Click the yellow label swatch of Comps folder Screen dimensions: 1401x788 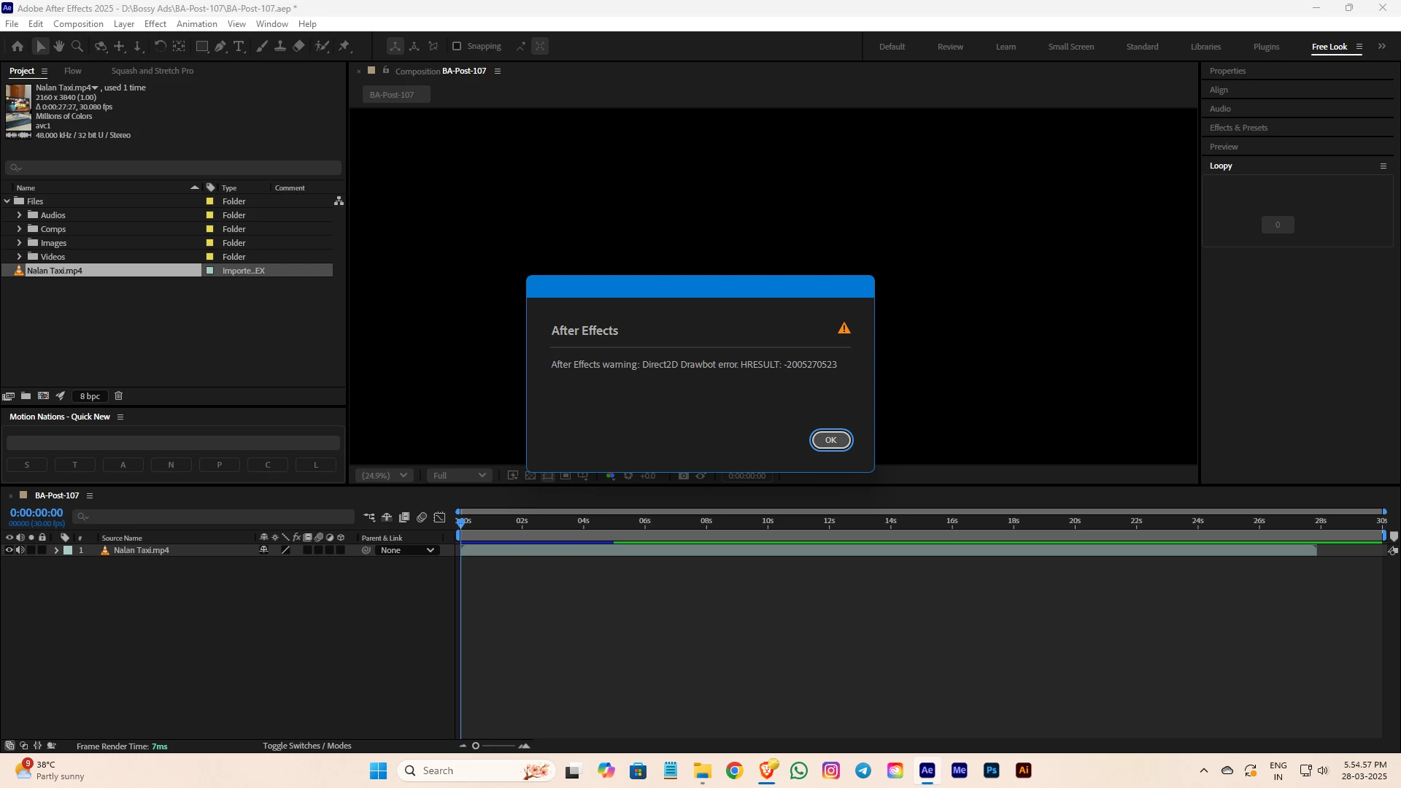pyautogui.click(x=210, y=229)
